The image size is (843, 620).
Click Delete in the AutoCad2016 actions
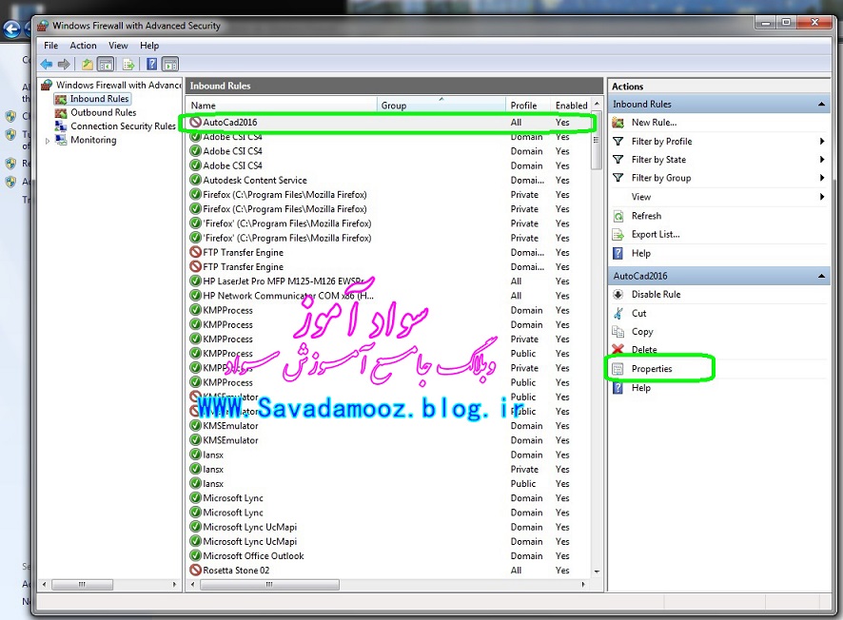(644, 349)
